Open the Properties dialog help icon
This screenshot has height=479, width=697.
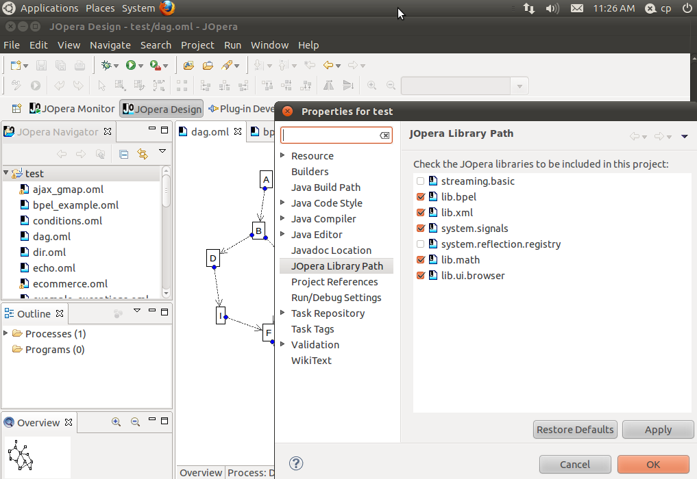pyautogui.click(x=296, y=463)
